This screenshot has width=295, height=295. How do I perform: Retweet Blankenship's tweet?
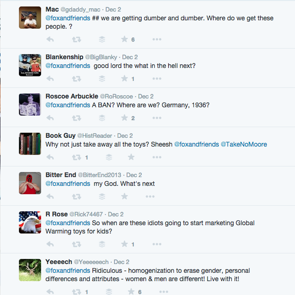click(x=77, y=79)
